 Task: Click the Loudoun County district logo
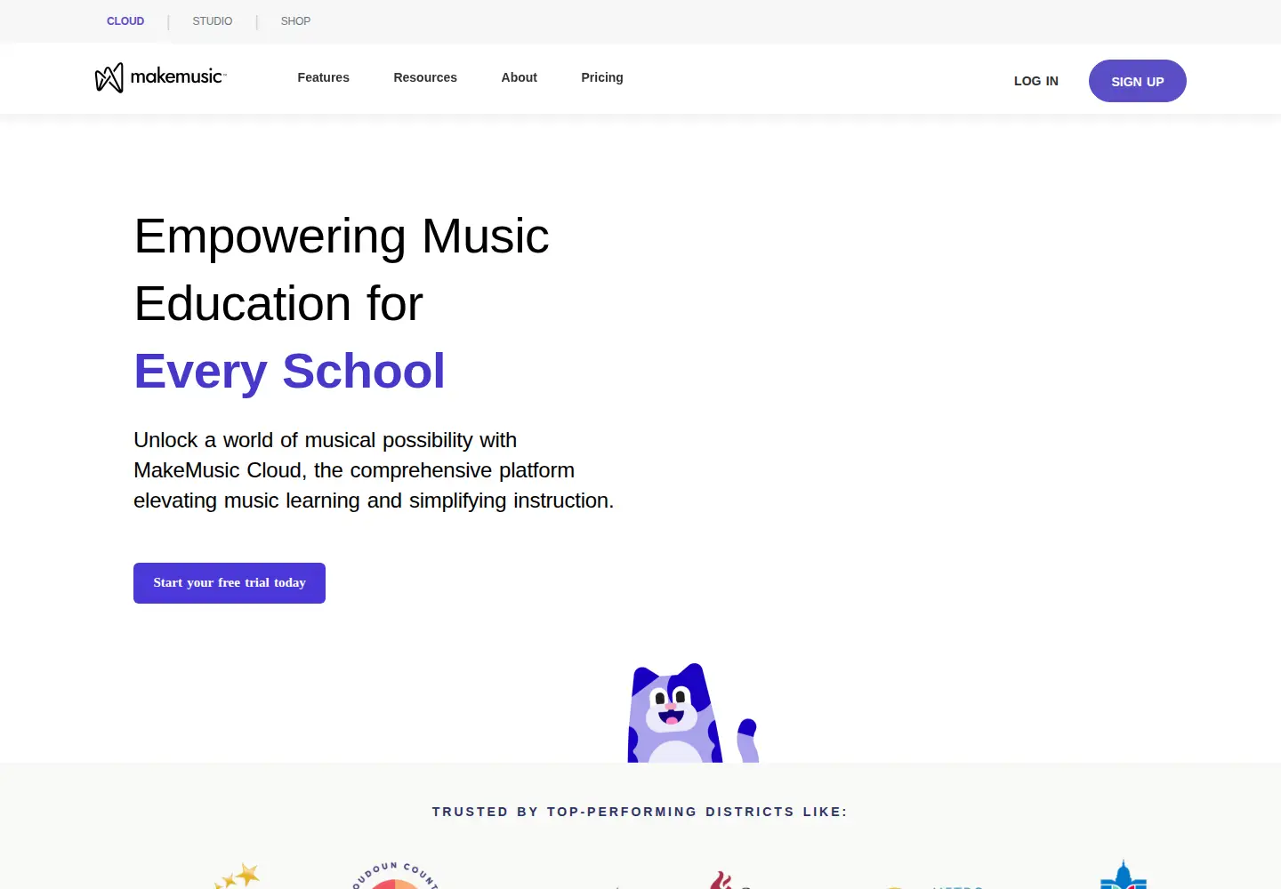pyautogui.click(x=395, y=875)
